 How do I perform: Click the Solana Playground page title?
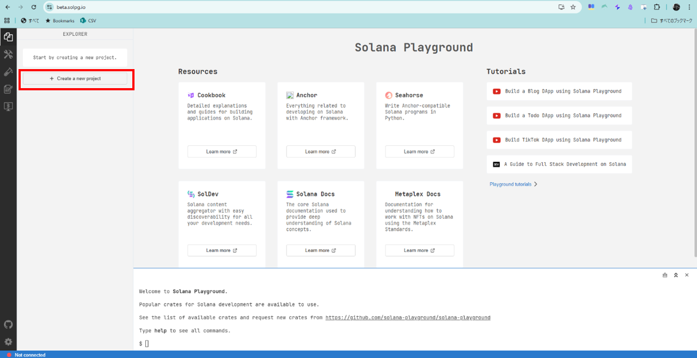(414, 47)
